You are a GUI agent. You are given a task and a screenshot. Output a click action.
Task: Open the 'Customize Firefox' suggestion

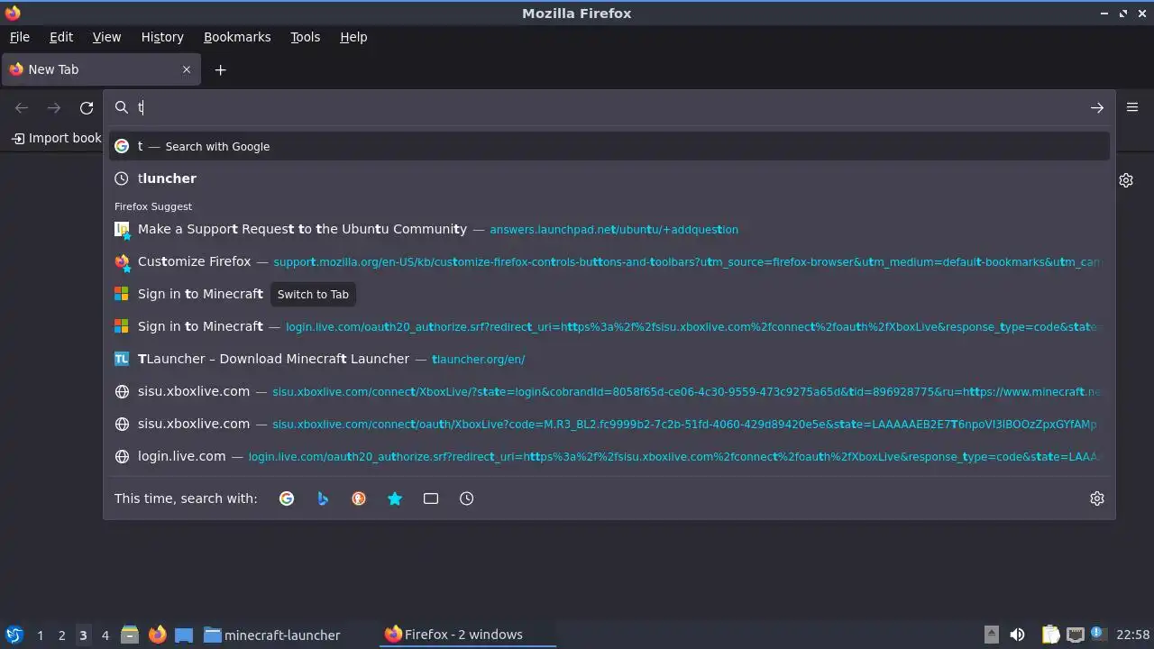tap(609, 261)
